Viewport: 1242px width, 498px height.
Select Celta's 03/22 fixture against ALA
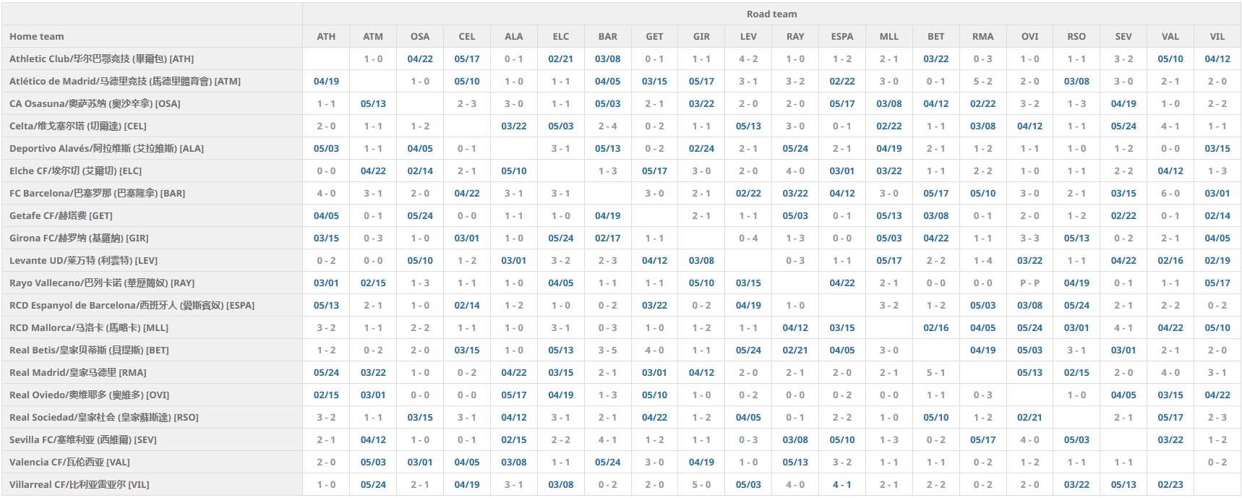click(x=514, y=126)
